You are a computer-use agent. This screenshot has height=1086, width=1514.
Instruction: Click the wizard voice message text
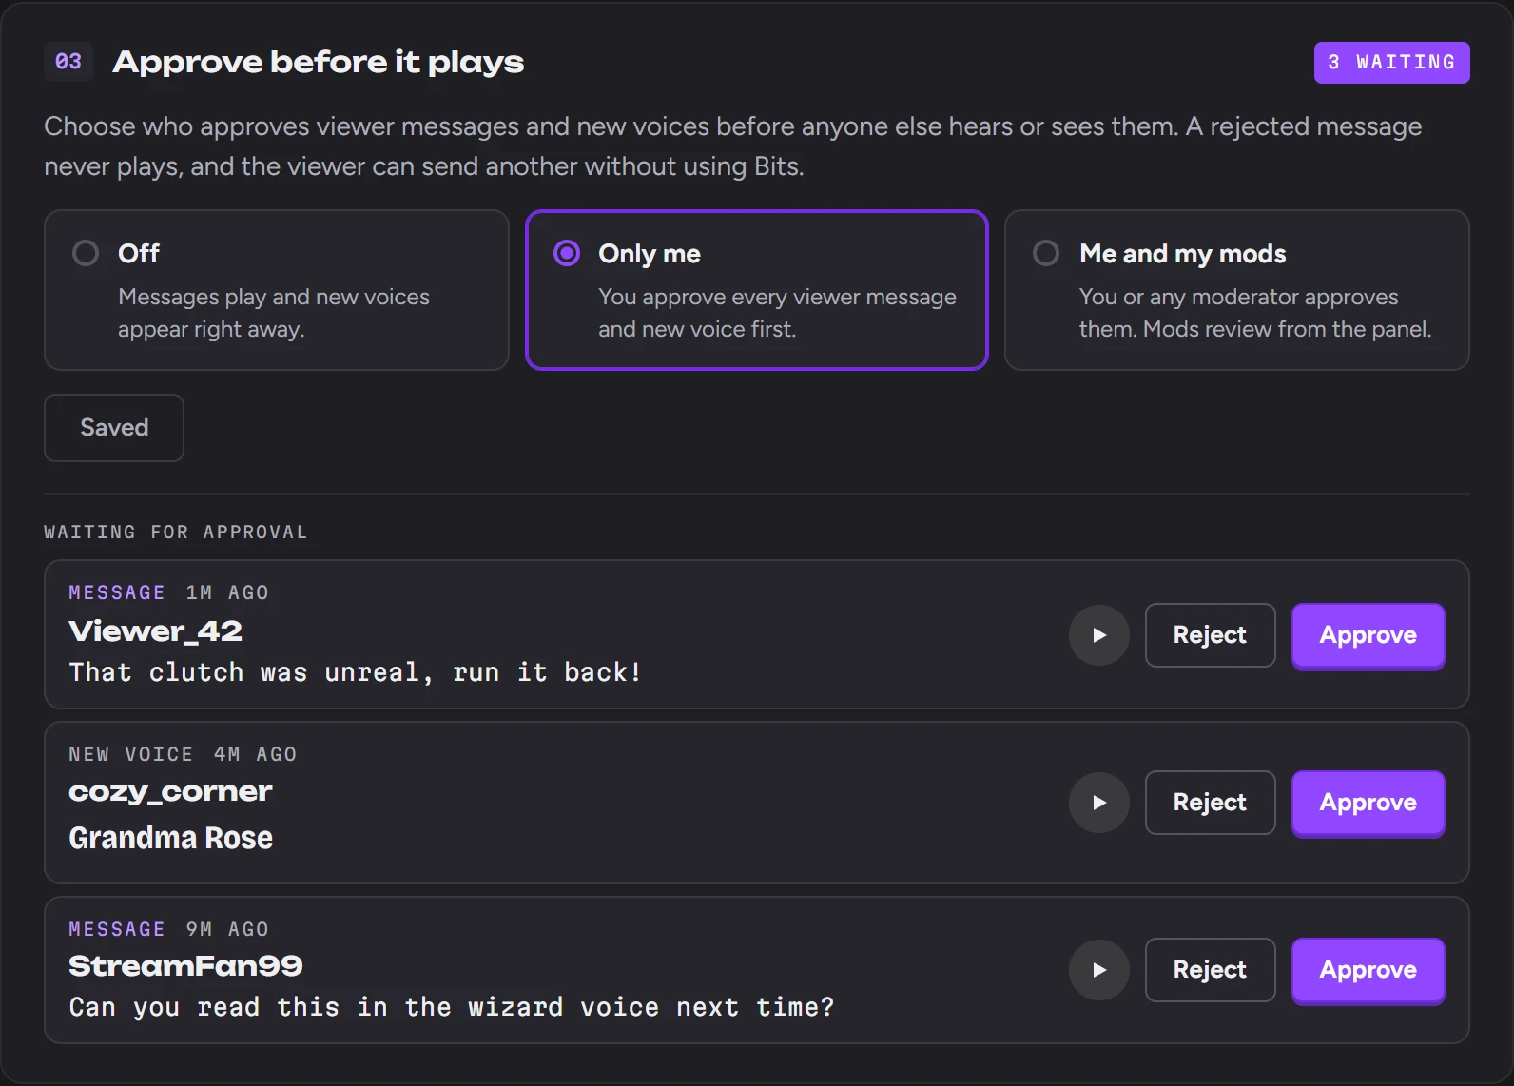(452, 1007)
